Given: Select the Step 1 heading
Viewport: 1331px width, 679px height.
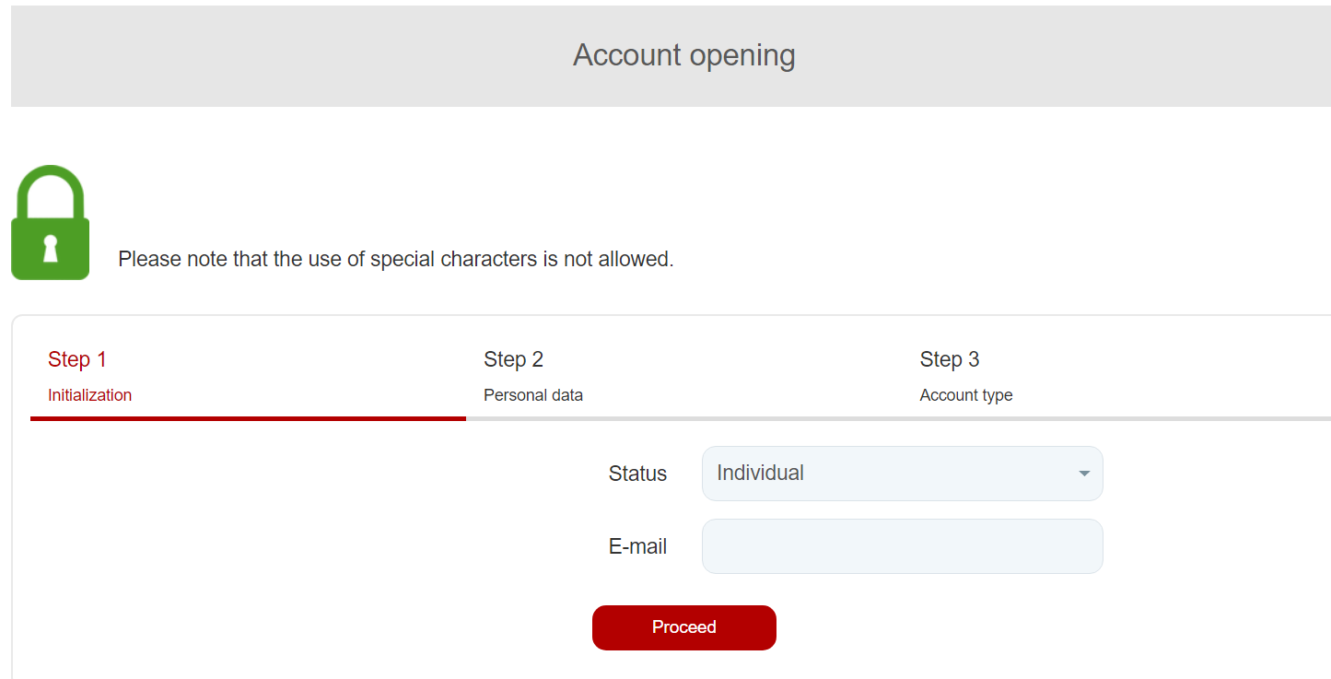Looking at the screenshot, I should coord(77,359).
